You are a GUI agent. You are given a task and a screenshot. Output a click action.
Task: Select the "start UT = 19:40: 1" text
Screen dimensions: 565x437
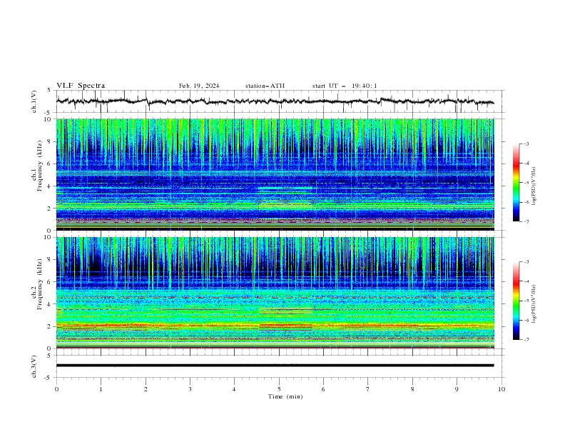tap(345, 86)
